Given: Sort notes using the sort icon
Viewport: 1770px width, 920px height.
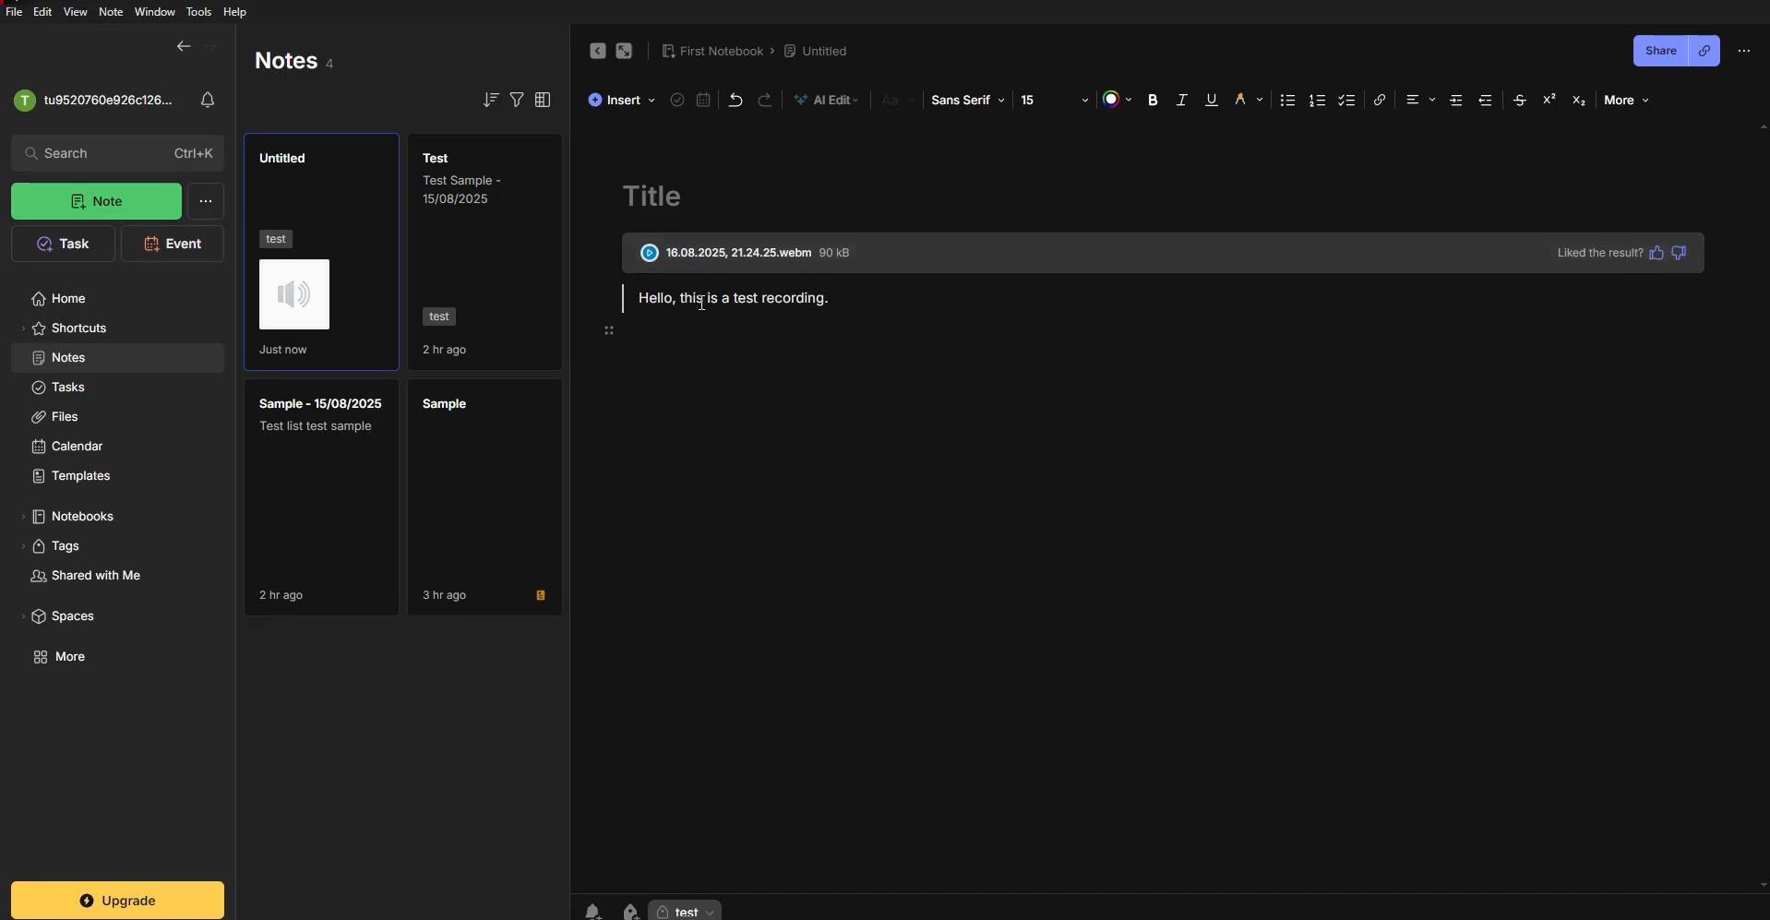Looking at the screenshot, I should click(x=491, y=100).
